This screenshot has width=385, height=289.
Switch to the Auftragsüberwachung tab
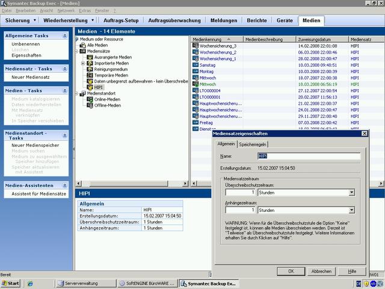tap(174, 20)
